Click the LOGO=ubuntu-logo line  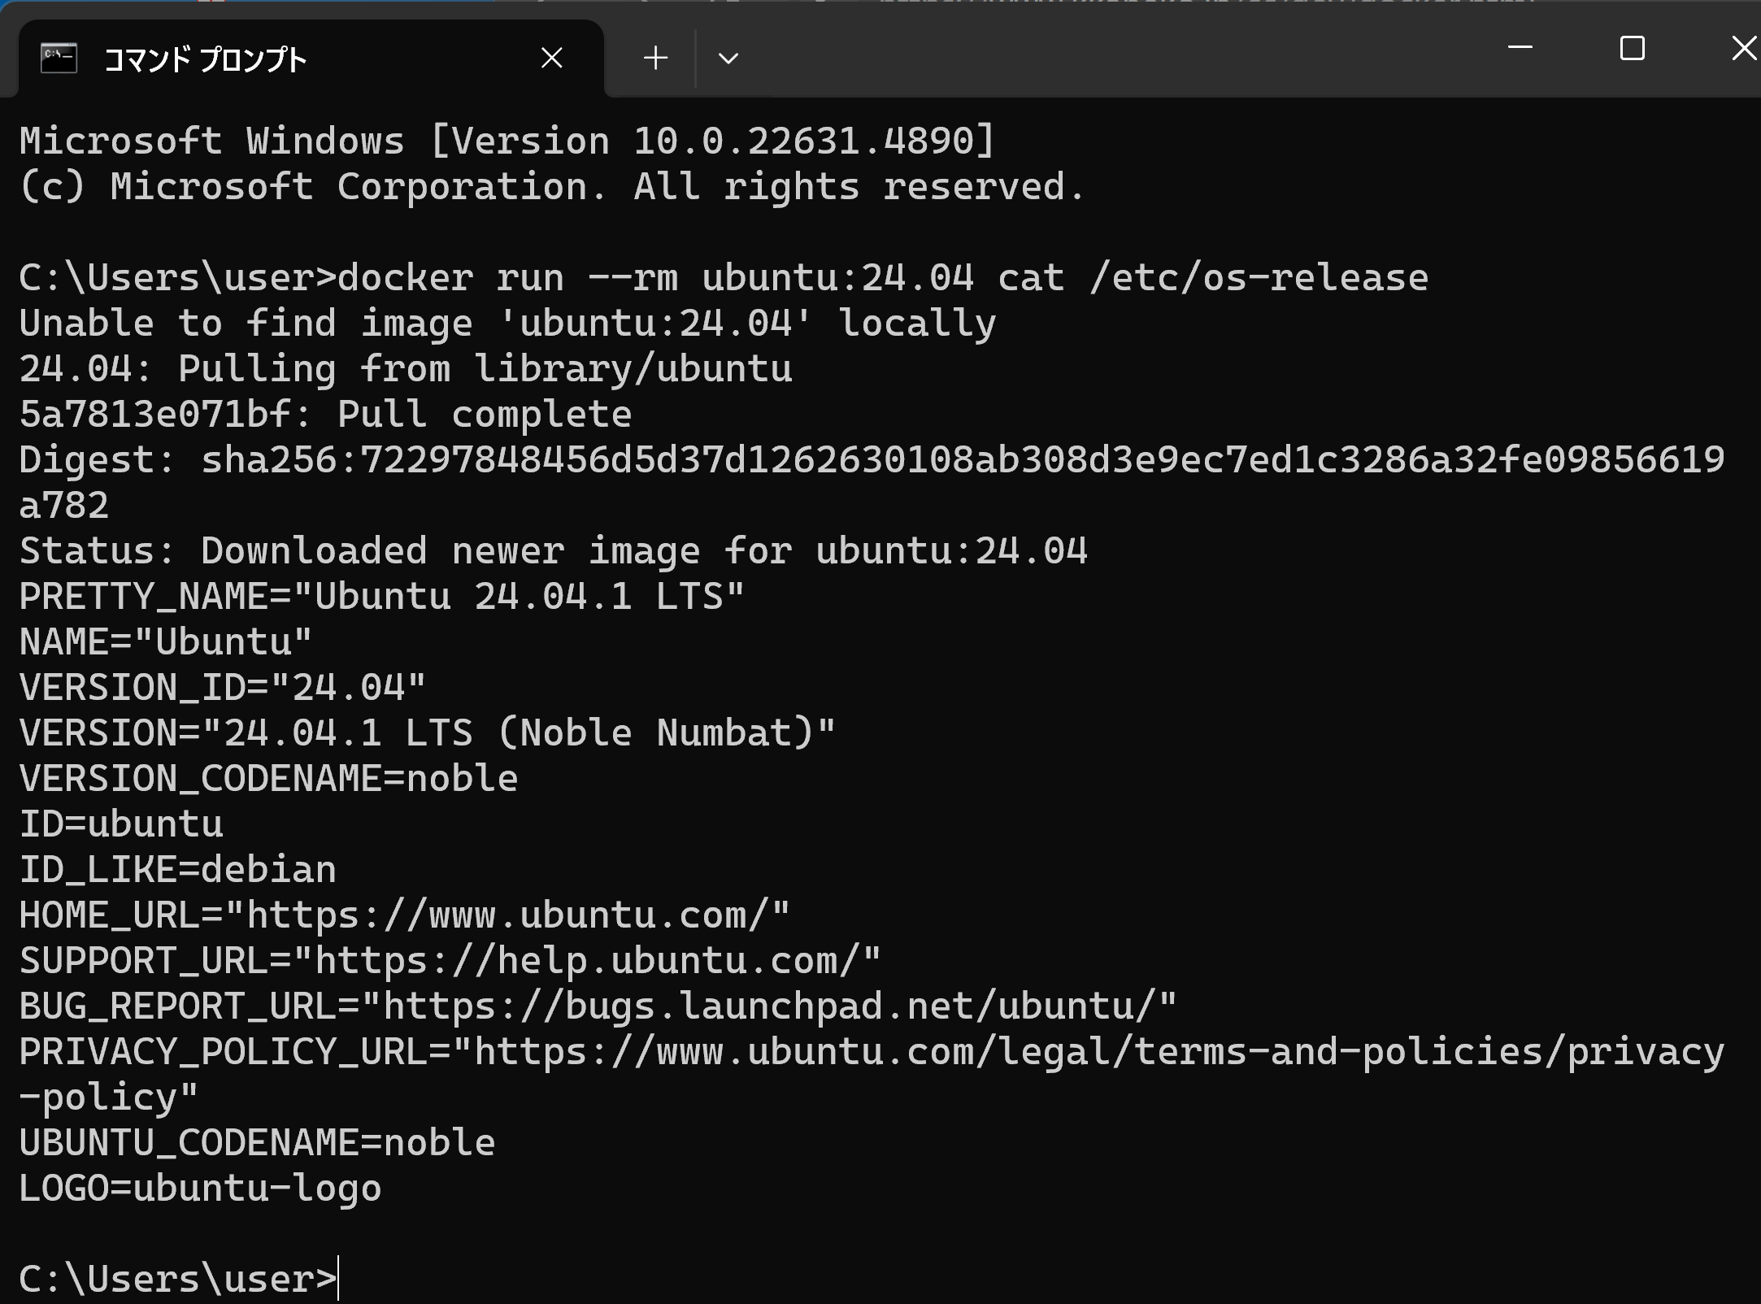[x=200, y=1189]
